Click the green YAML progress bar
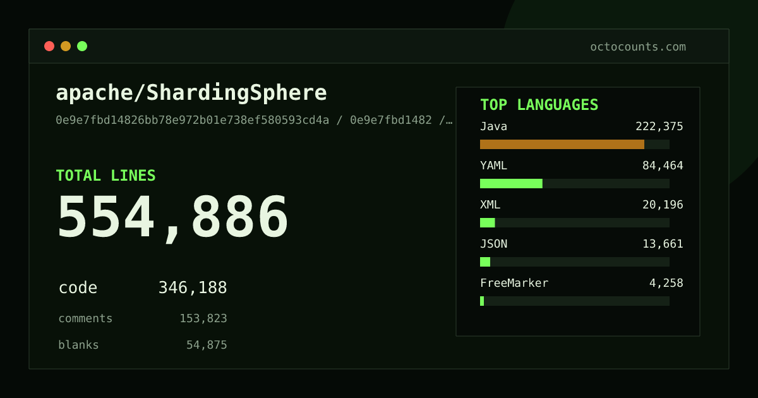 [x=511, y=183]
